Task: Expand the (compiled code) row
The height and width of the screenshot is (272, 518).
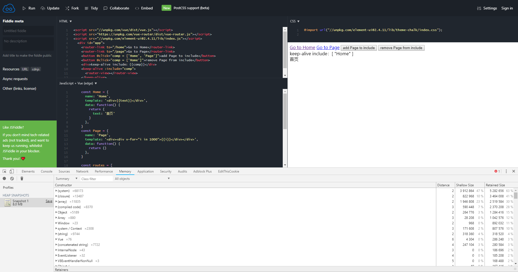Action: point(56,207)
